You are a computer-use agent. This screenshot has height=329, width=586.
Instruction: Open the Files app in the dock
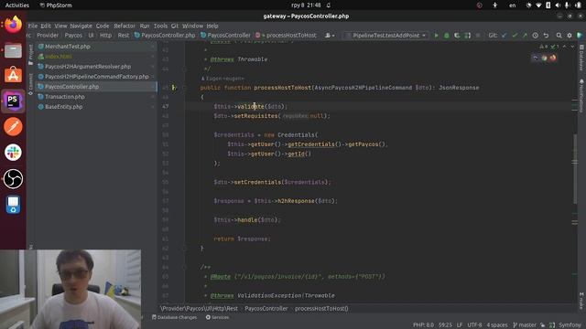13,50
